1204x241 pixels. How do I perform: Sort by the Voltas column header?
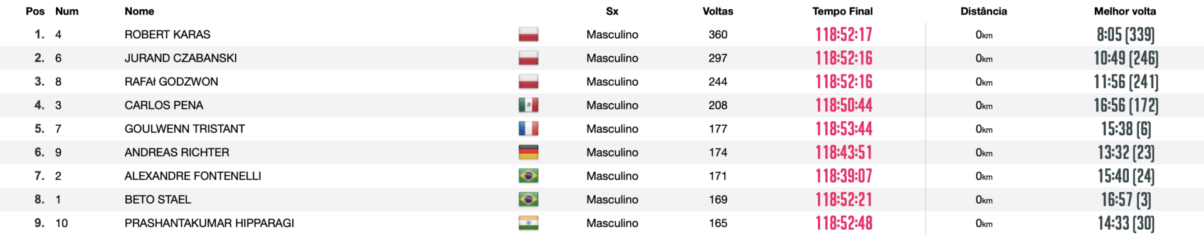point(717,11)
